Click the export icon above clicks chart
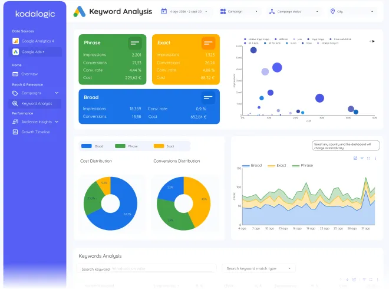Screen dimensions: 389x289 coord(355,158)
